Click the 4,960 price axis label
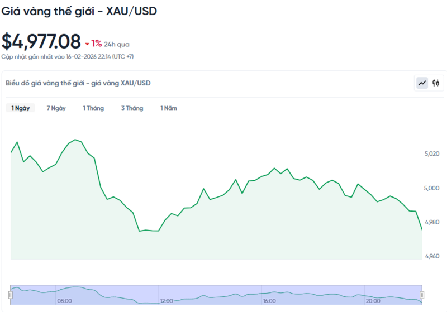 pyautogui.click(x=432, y=256)
